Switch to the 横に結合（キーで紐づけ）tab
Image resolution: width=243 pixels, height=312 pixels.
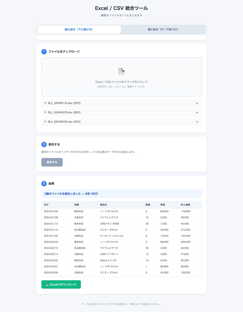163,29
